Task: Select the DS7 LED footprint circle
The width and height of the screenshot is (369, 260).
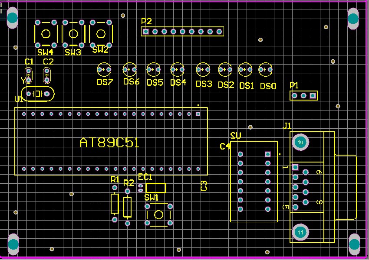Action: click(x=104, y=69)
